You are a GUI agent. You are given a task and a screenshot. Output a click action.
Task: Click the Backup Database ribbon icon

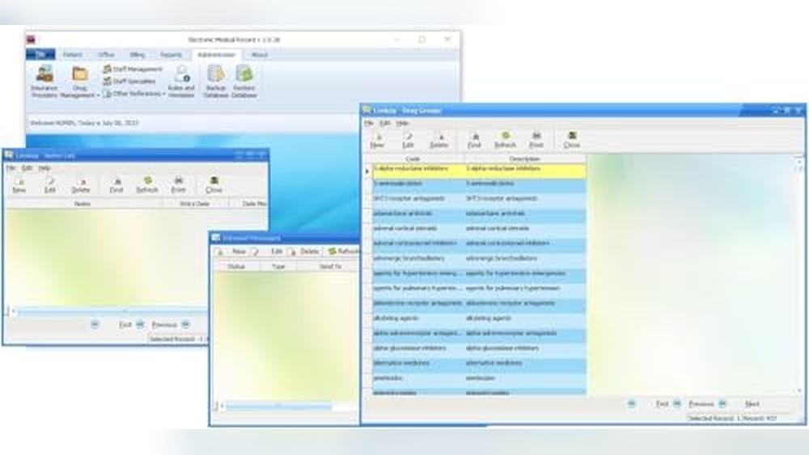(x=216, y=81)
